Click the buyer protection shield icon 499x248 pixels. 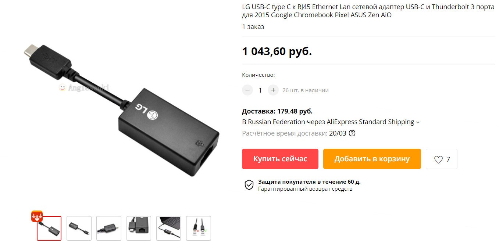tap(249, 185)
